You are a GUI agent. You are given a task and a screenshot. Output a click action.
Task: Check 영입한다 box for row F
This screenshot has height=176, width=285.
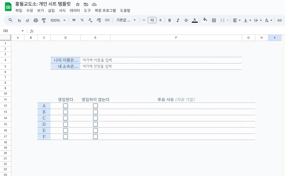tap(65, 137)
